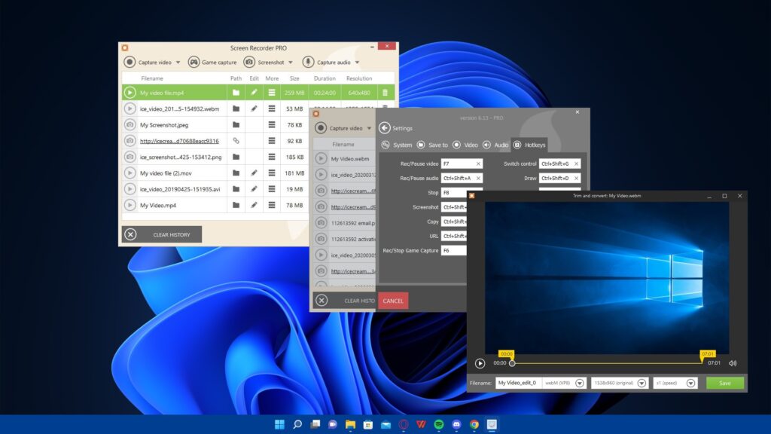The height and width of the screenshot is (434, 771).
Task: Take a Screenshot from main toolbar
Action: (x=264, y=62)
